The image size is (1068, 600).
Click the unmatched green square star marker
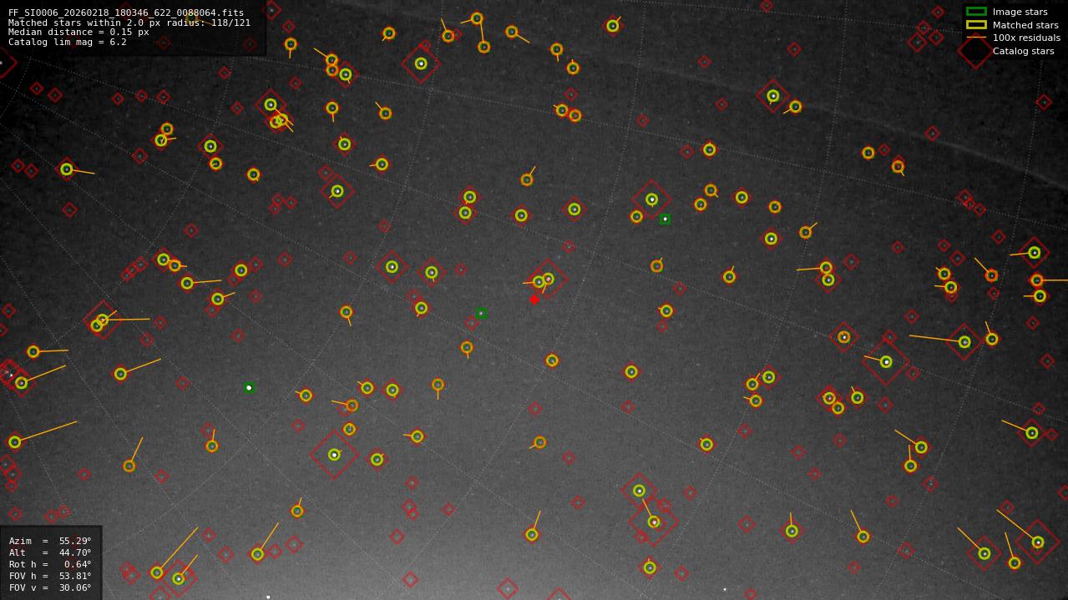(x=665, y=219)
